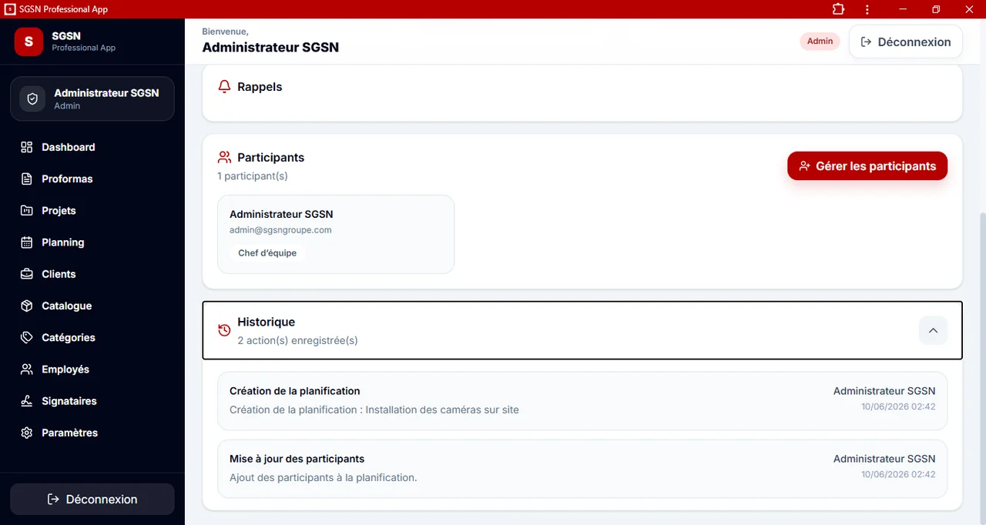The image size is (986, 525).
Task: Click the Proformas document icon
Action: 27,179
